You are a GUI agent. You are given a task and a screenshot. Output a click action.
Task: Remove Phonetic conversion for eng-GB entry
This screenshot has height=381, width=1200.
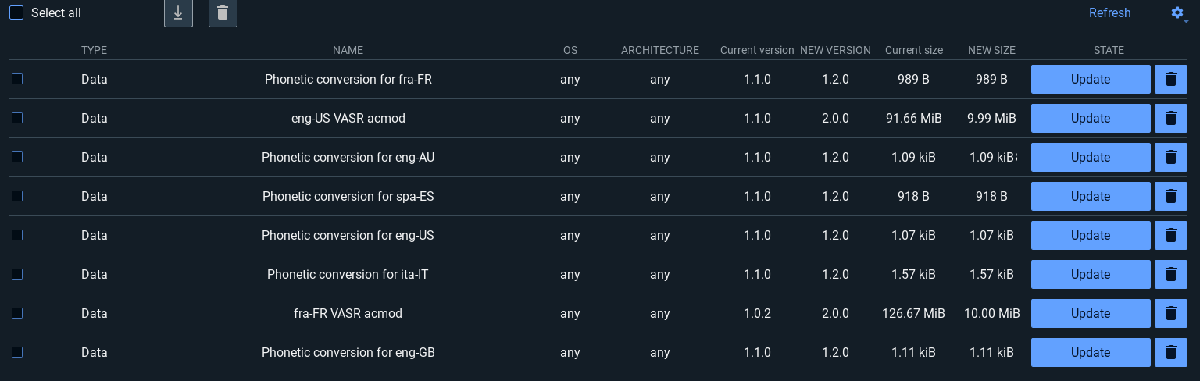[1170, 352]
